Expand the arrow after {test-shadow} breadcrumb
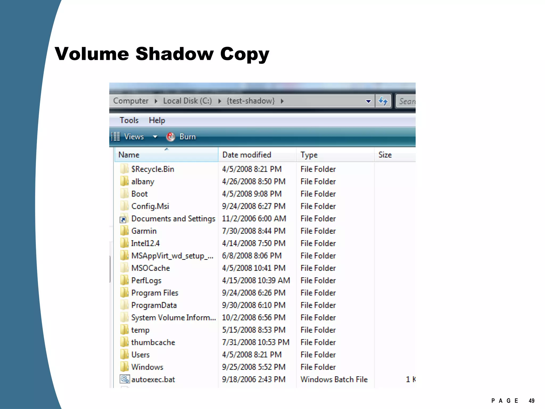 coord(282,101)
